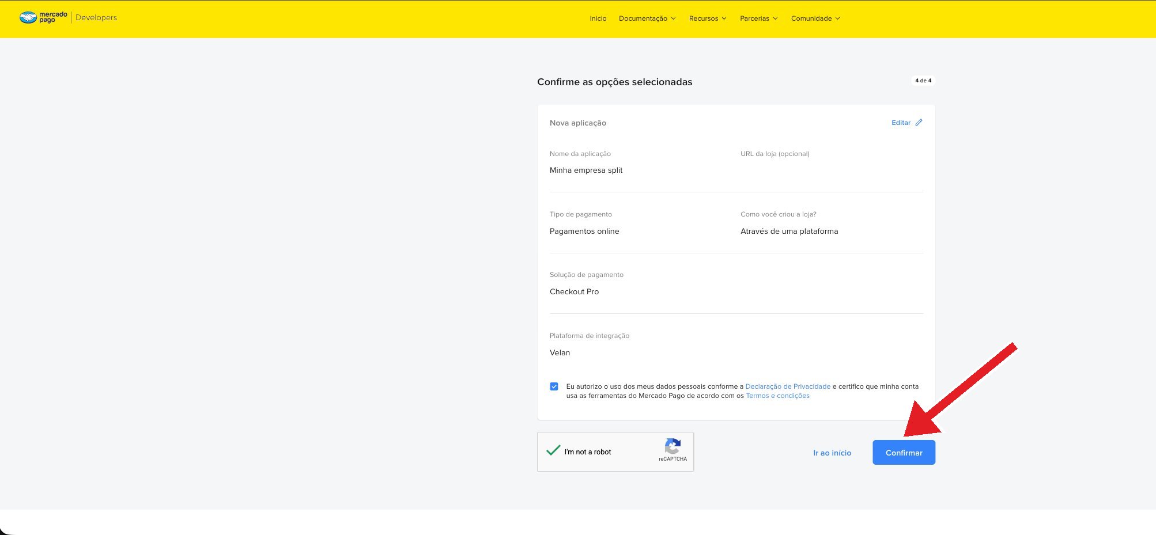
Task: Click the reCAPTCHA logo icon
Action: (x=673, y=446)
